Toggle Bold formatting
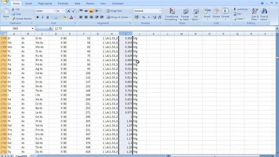Viewport: 279px width, 157px height. tap(37, 17)
